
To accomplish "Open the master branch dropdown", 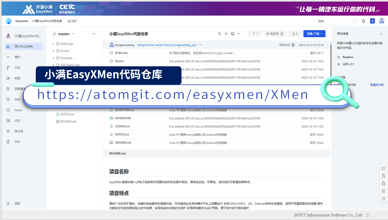I will [x=64, y=34].
